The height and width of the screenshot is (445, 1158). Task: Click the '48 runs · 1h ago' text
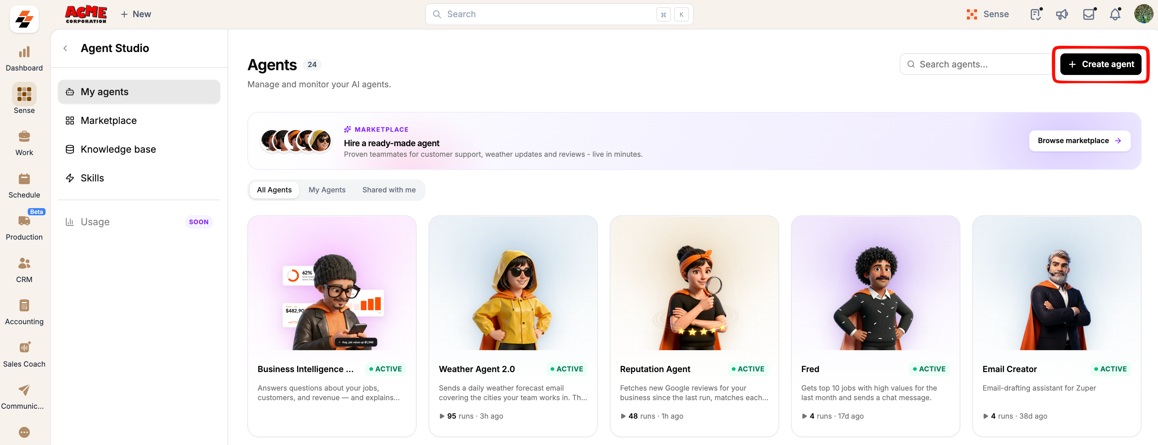click(651, 416)
